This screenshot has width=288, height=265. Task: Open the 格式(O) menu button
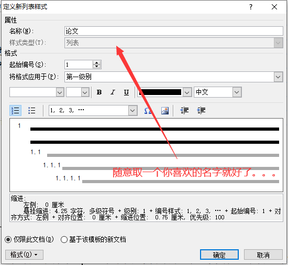24,255
